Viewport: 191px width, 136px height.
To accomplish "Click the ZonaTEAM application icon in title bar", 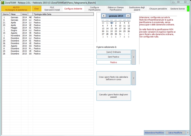I will (x=3, y=3).
